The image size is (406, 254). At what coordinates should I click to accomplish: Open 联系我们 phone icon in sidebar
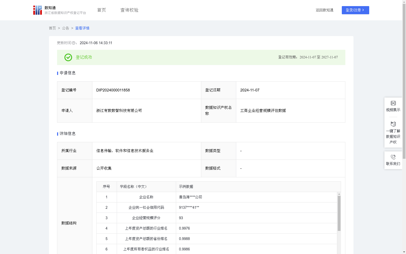click(393, 157)
